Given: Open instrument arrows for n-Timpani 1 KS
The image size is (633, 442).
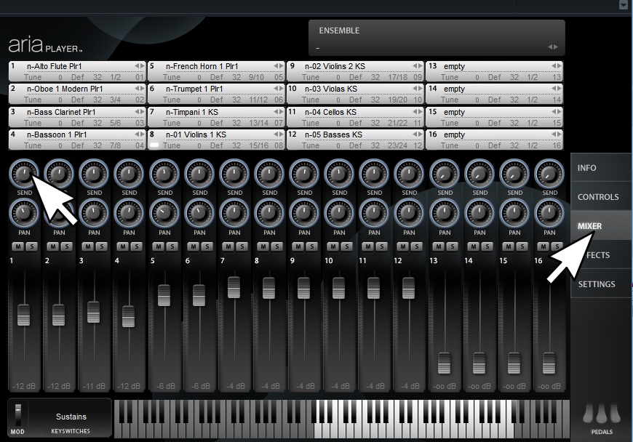Looking at the screenshot, I should [x=279, y=112].
